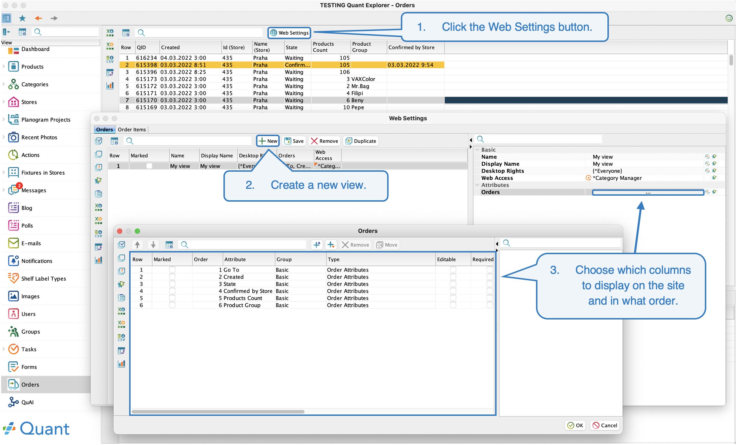Toggle the sidebar panel icon
The image size is (736, 445).
click(7, 18)
